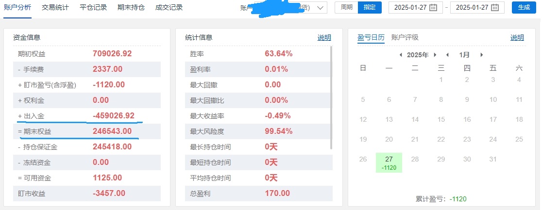
Task: Open the 期末持仓 tab
Action: tap(131, 8)
